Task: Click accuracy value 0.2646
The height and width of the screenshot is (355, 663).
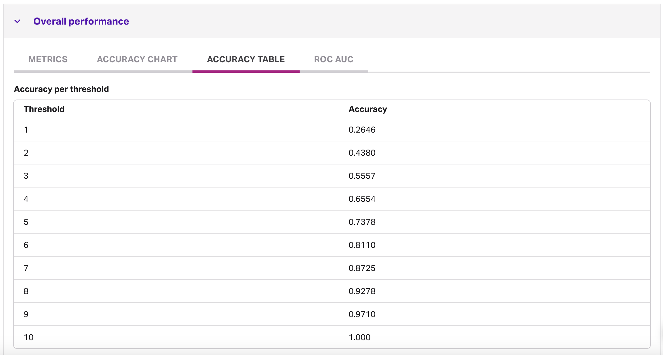Action: [x=362, y=130]
